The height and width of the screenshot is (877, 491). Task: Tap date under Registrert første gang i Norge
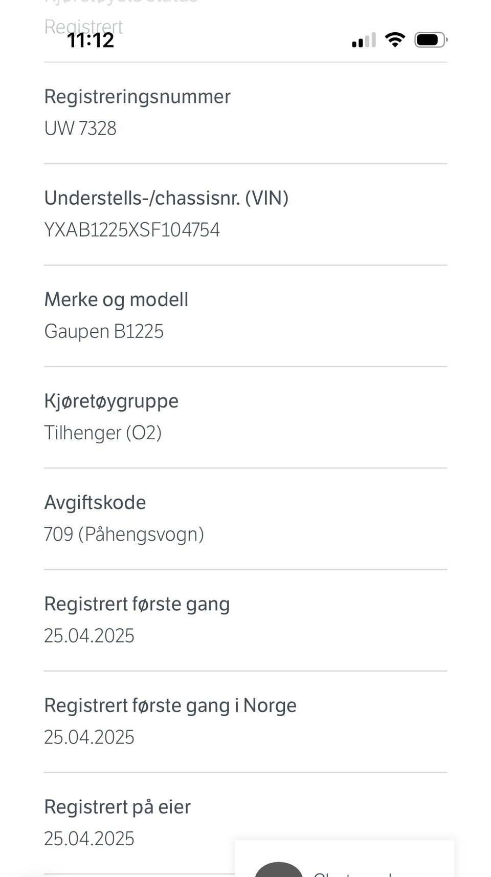click(89, 737)
